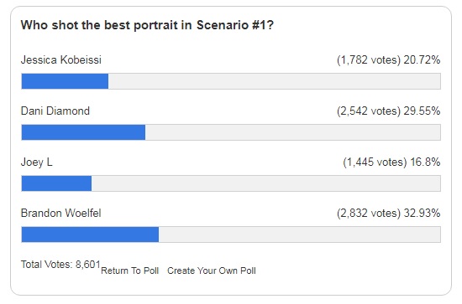Click the gray unfilled part of Brandon Woelfel bar
The image size is (462, 304).
(300, 234)
